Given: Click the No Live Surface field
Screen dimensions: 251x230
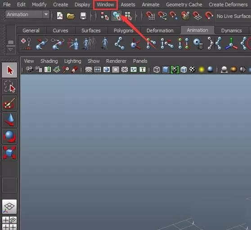Looking at the screenshot, I should pos(233,16).
